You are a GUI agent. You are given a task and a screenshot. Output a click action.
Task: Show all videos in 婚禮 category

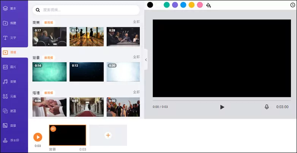[136, 92]
